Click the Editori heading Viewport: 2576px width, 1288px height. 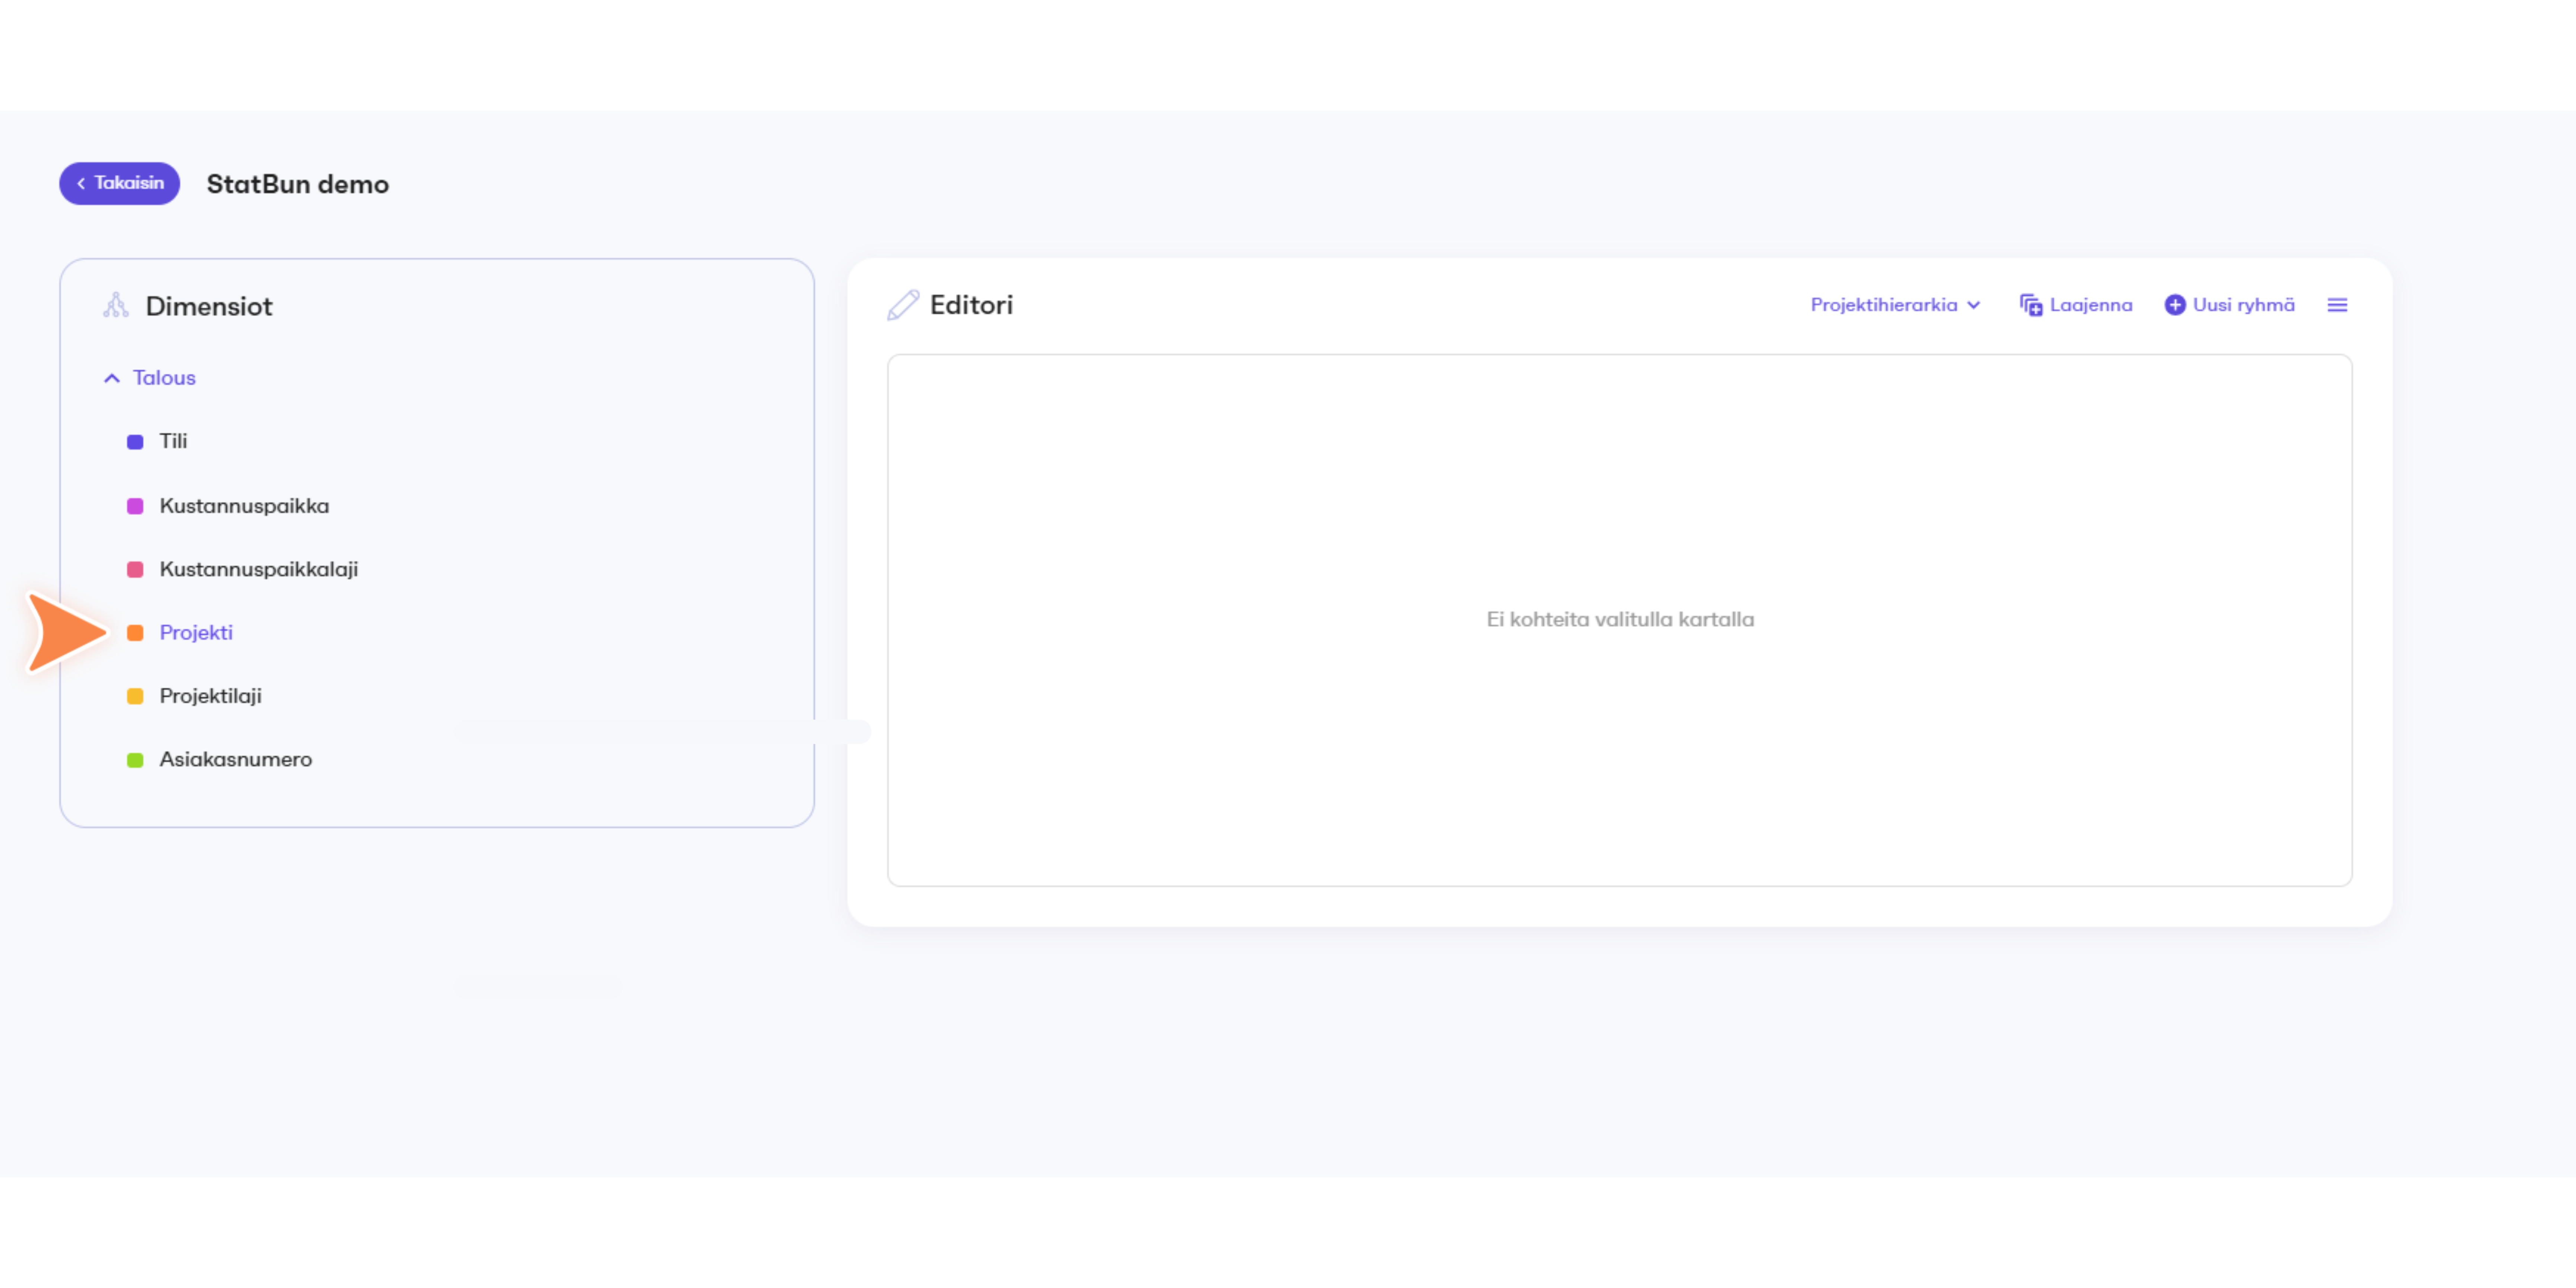(971, 305)
